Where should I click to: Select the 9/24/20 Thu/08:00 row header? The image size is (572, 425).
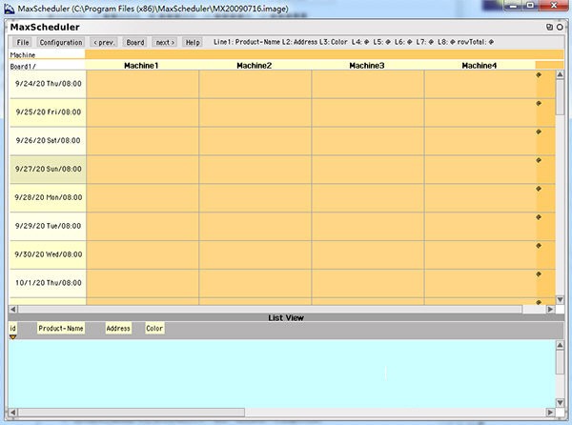48,84
